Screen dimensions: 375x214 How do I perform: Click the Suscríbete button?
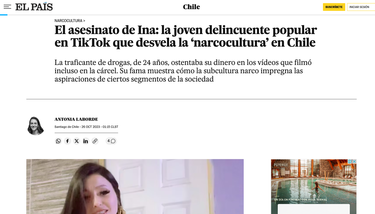[334, 7]
